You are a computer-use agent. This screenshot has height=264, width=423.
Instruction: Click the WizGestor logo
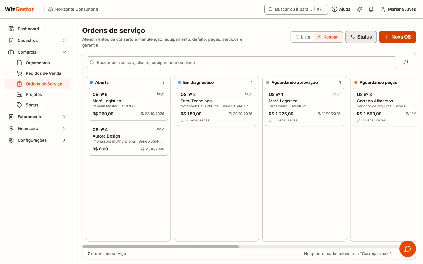(x=19, y=9)
